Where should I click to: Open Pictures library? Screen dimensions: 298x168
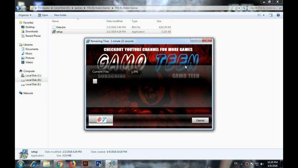pos(30,58)
